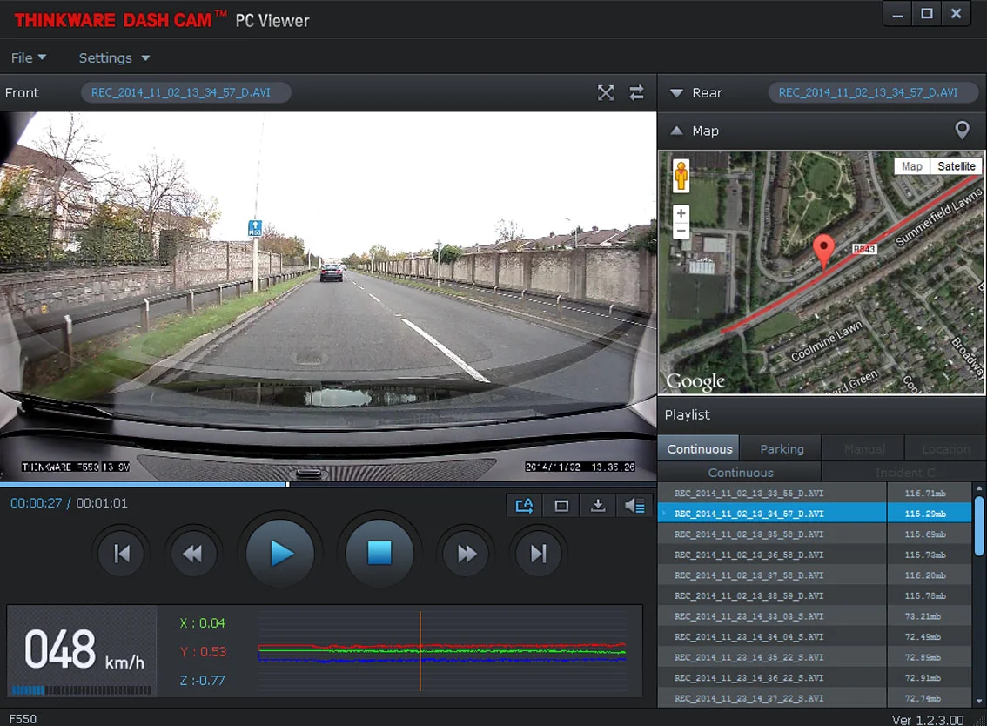Click the 048 km/h speed readout
The image size is (987, 726).
pyautogui.click(x=84, y=650)
